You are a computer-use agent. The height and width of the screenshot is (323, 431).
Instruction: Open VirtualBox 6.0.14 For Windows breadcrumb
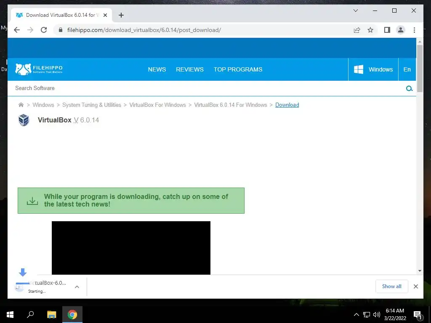click(x=230, y=105)
